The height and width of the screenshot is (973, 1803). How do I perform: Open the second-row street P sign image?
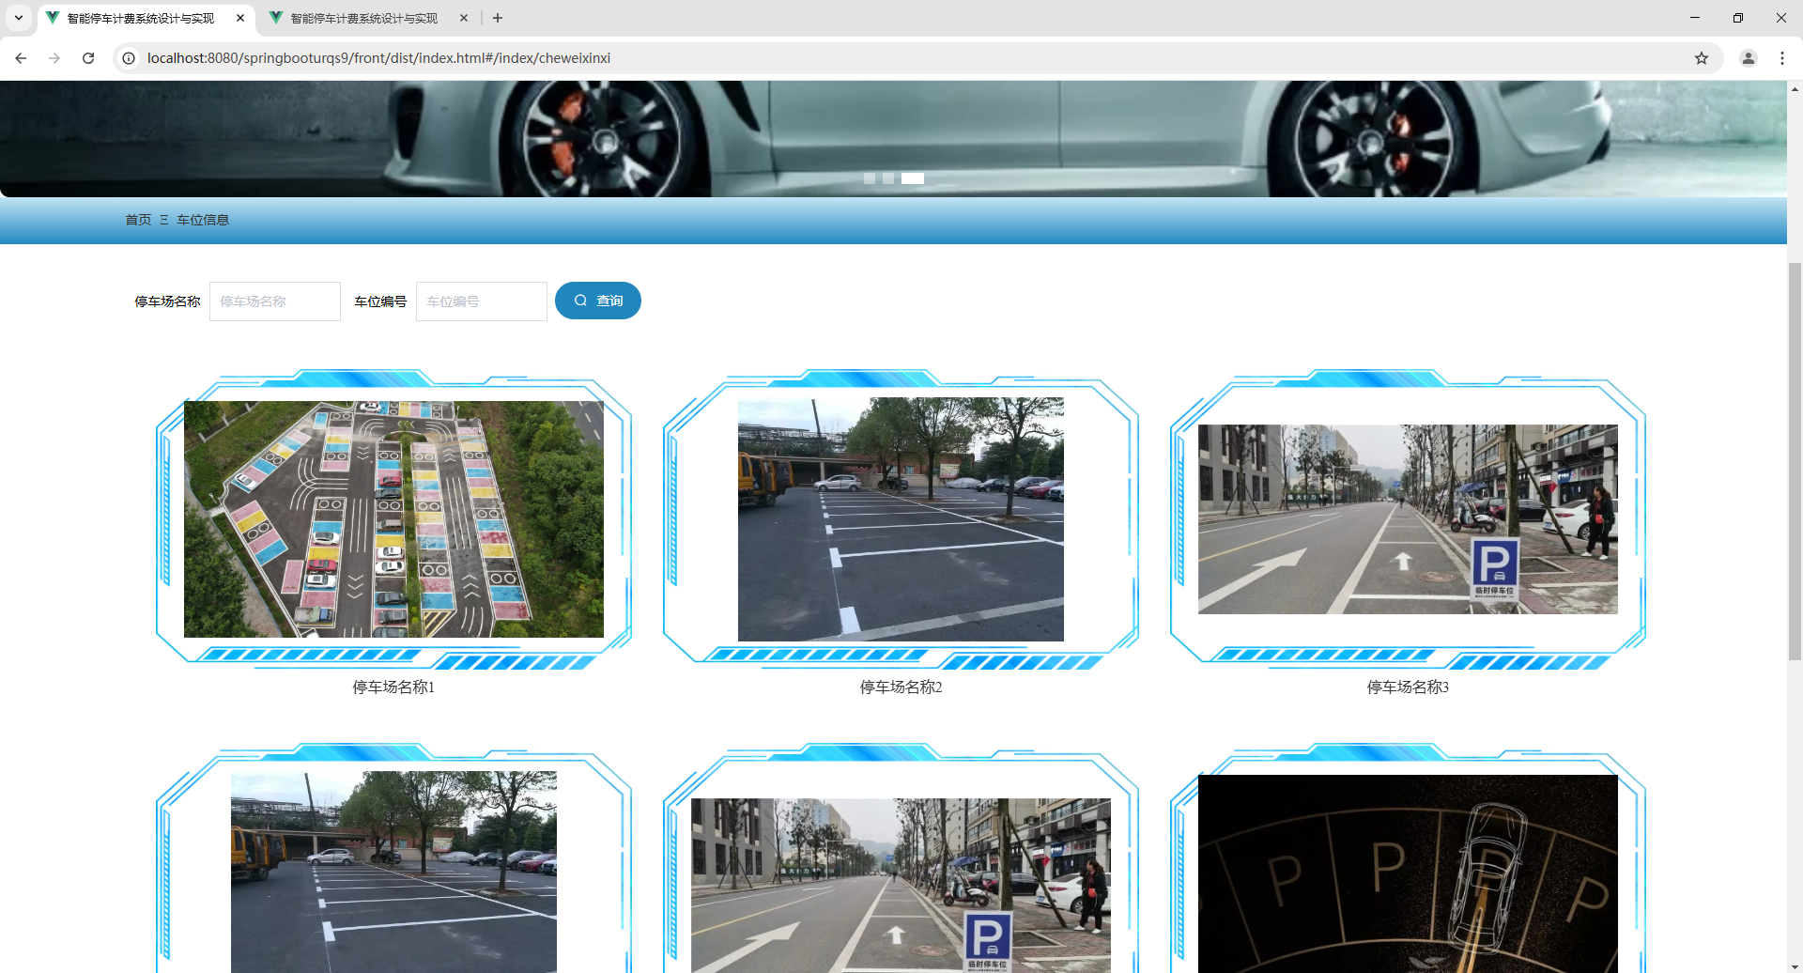pos(901,886)
